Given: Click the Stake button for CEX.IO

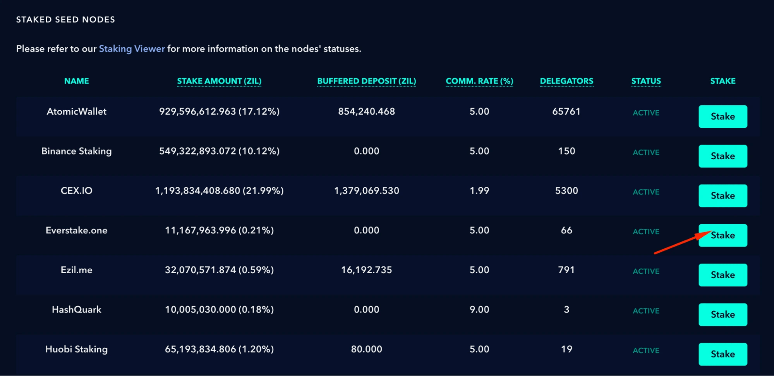Looking at the screenshot, I should [723, 196].
